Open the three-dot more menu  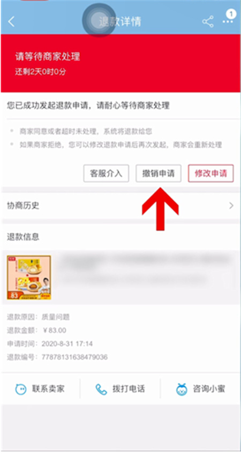228,22
